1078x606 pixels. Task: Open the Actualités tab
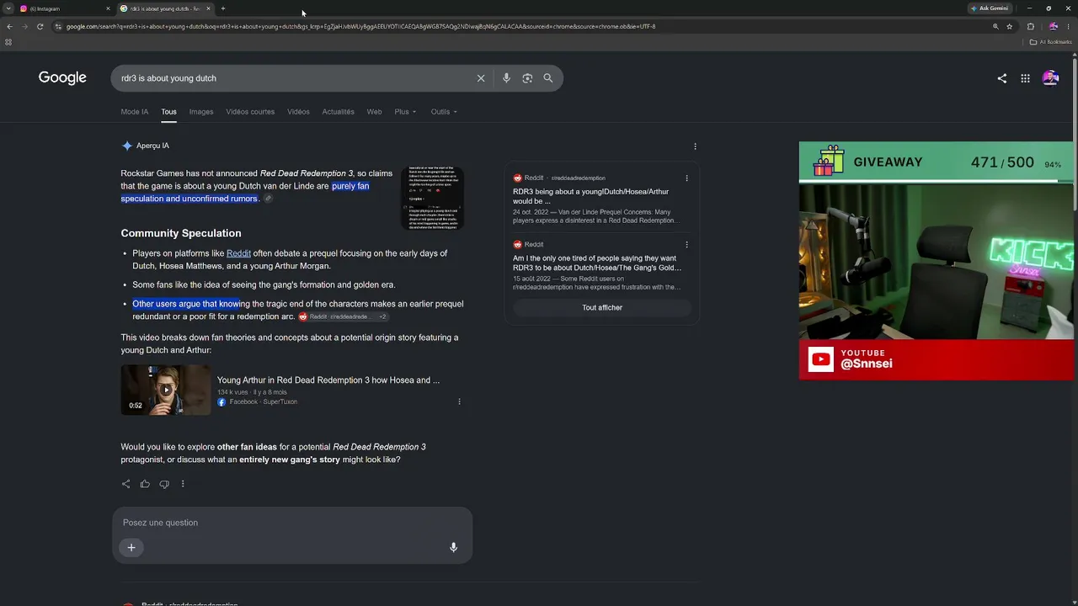338,112
